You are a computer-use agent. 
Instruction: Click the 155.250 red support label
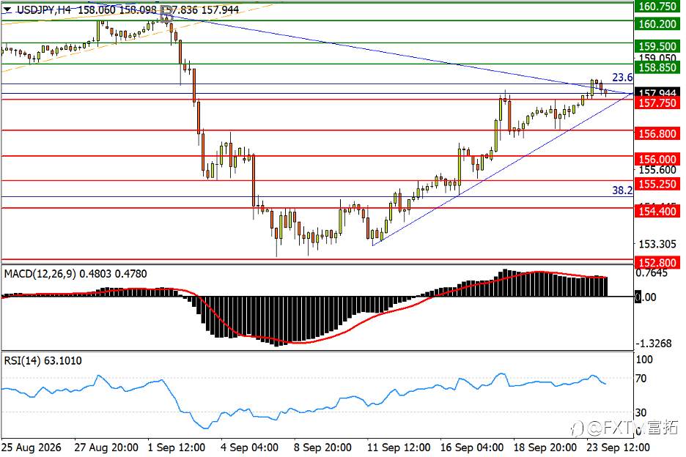tap(657, 184)
